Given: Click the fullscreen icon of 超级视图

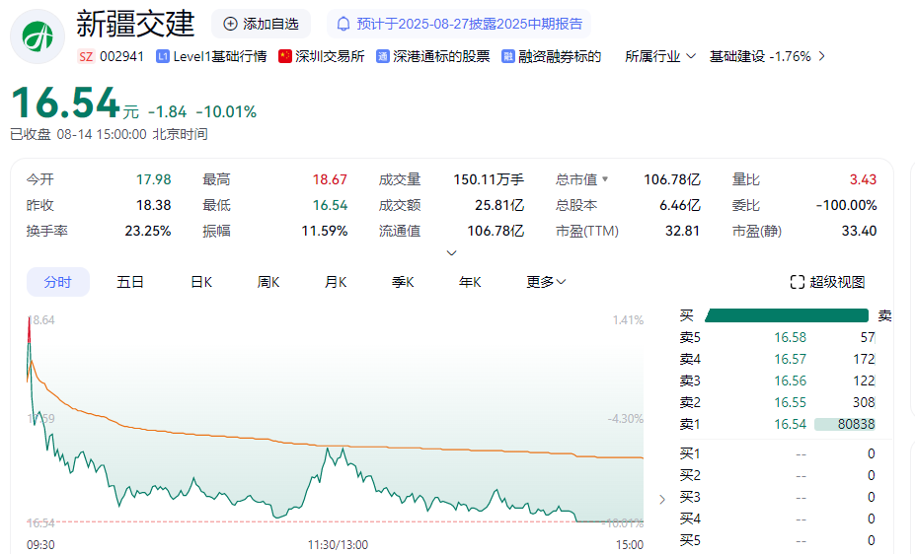Looking at the screenshot, I should (x=797, y=282).
